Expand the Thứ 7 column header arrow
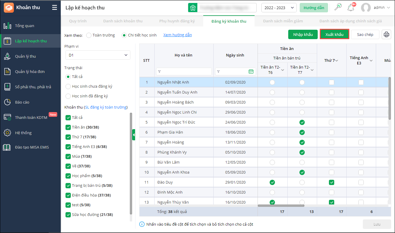The image size is (395, 233). 337,61
